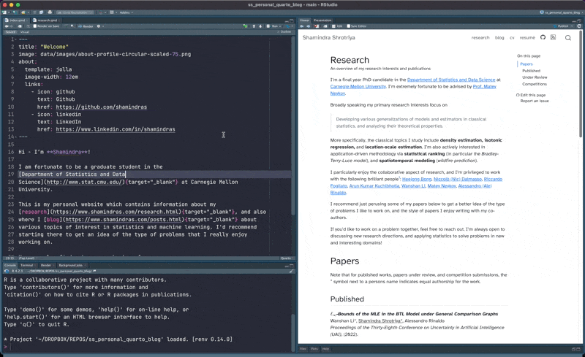The image size is (585, 357).
Task: Click the console input prompt line
Action: coord(149,347)
